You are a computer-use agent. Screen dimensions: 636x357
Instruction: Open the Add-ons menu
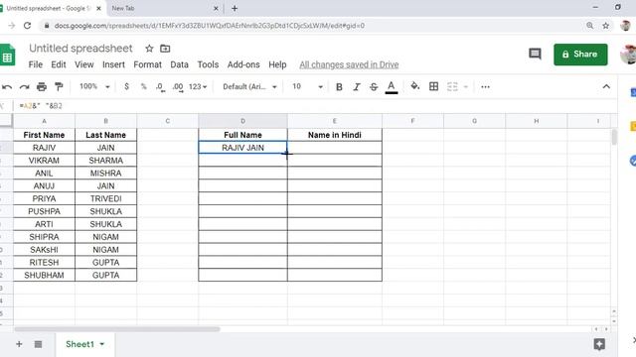point(243,64)
